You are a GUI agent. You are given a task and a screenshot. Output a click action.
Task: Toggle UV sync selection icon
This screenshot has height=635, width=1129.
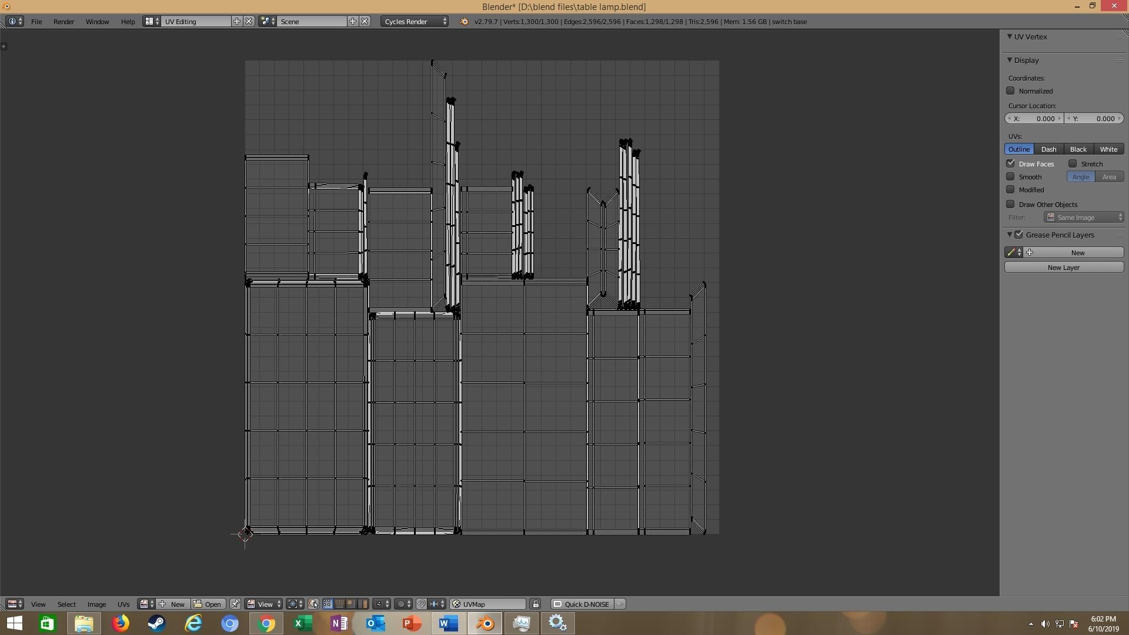coord(313,604)
